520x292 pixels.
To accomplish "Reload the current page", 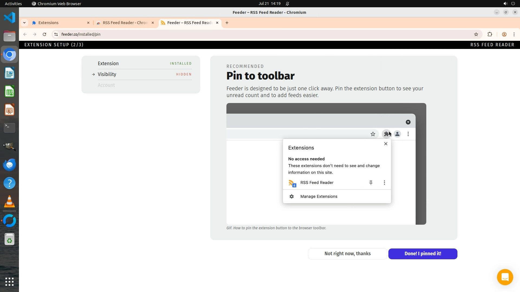I will click(44, 34).
